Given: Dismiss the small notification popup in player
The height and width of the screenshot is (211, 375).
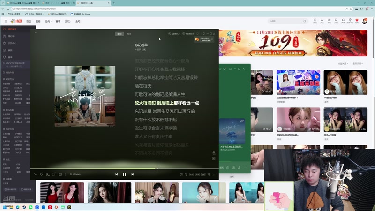Looking at the screenshot, I should 212,39.
